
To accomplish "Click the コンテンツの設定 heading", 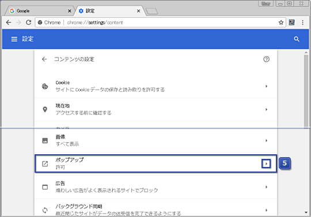I will [74, 59].
